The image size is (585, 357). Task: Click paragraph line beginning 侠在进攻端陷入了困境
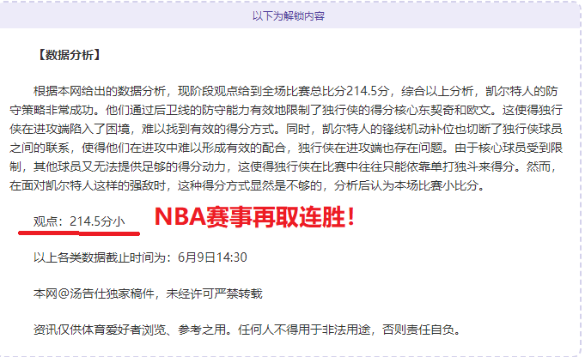click(x=286, y=129)
